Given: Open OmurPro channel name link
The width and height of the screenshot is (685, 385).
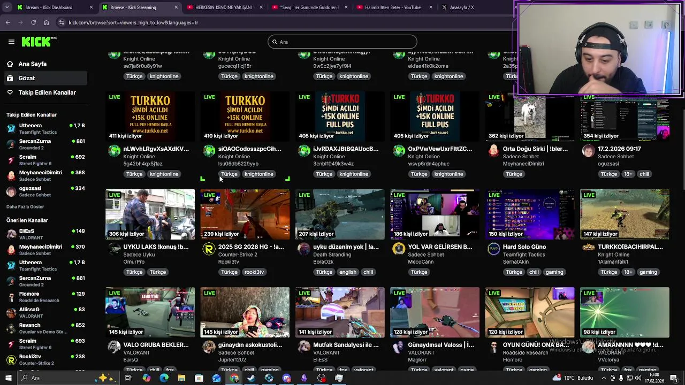Looking at the screenshot, I should tap(134, 261).
